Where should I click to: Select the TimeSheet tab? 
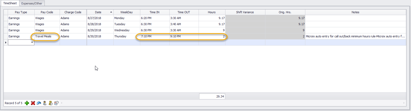point(10,3)
